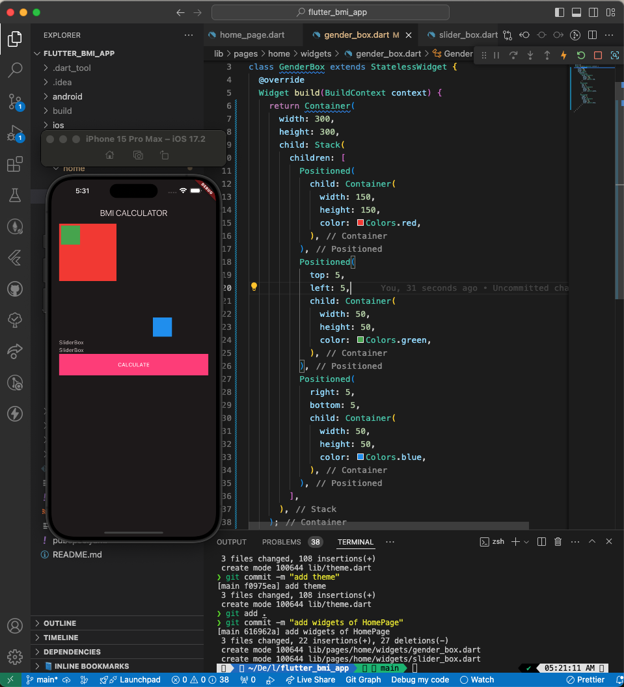
Task: Navigate back with the left arrow
Action: pos(180,12)
